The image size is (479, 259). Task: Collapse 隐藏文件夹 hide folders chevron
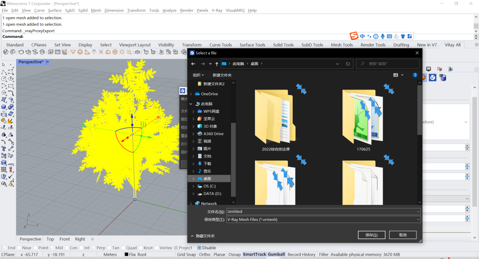tap(192, 236)
